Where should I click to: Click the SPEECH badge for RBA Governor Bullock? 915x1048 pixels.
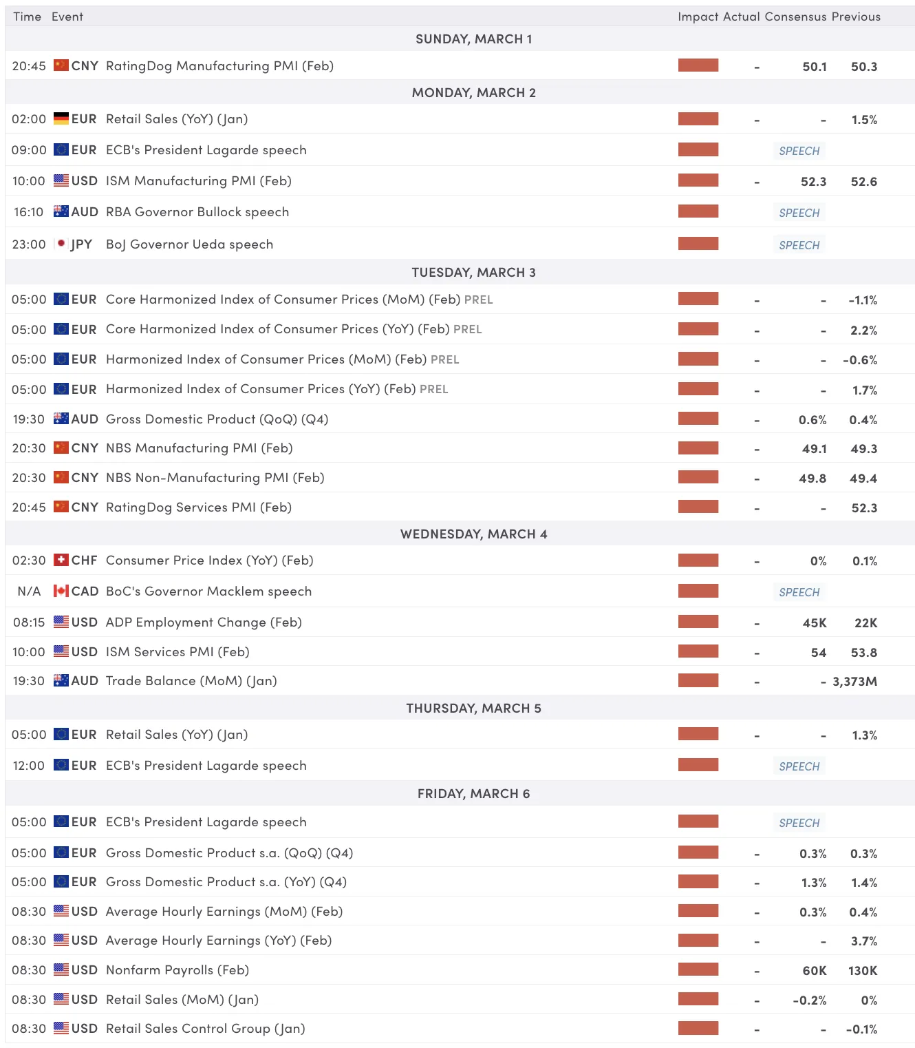pyautogui.click(x=799, y=213)
